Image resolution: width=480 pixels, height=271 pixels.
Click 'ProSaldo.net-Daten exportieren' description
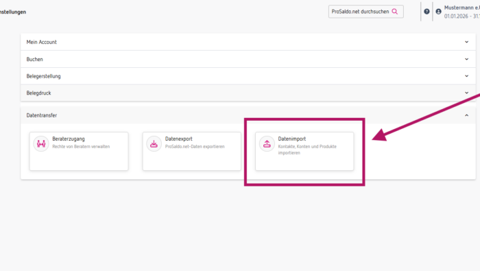(x=195, y=147)
